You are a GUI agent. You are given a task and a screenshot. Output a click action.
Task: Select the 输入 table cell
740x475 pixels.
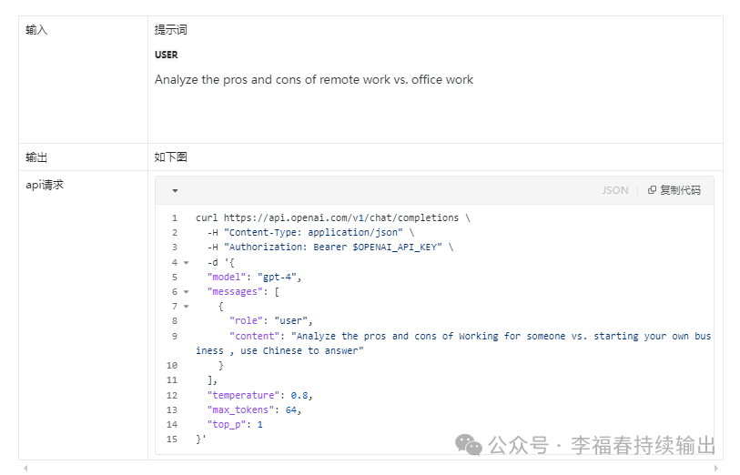(x=83, y=80)
